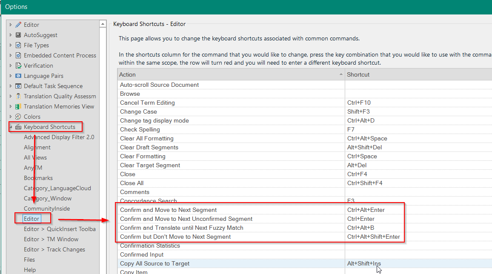492x274 pixels.
Task: Click the Language Pairs icon
Action: 18,76
